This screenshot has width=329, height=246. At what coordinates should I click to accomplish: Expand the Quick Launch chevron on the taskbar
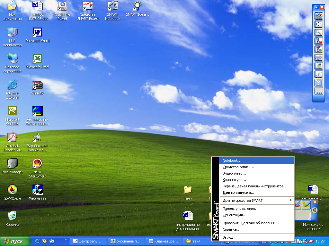pyautogui.click(x=66, y=240)
